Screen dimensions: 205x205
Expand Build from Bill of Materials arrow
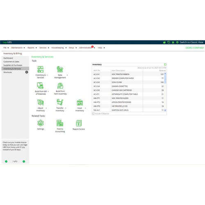click(x=48, y=91)
